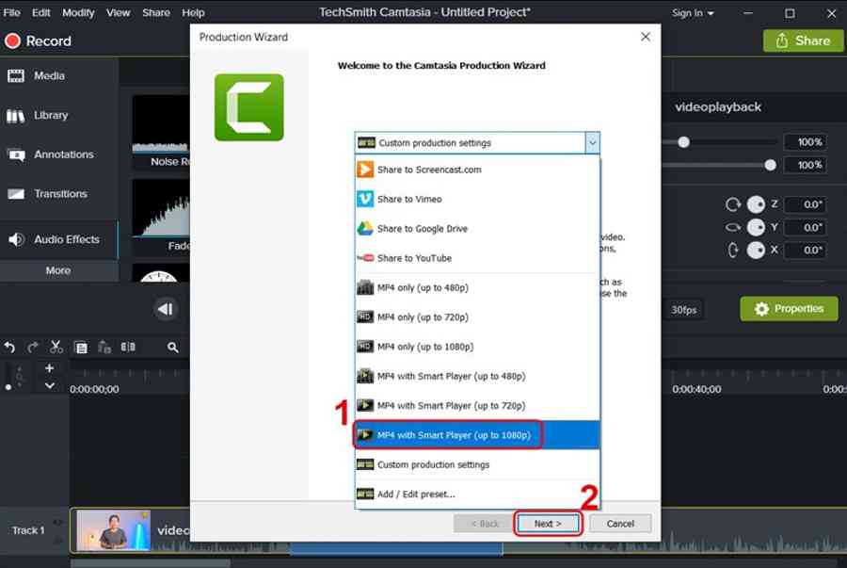The width and height of the screenshot is (847, 568).
Task: Expand the chevron below the add-track plus
Action: (x=49, y=386)
